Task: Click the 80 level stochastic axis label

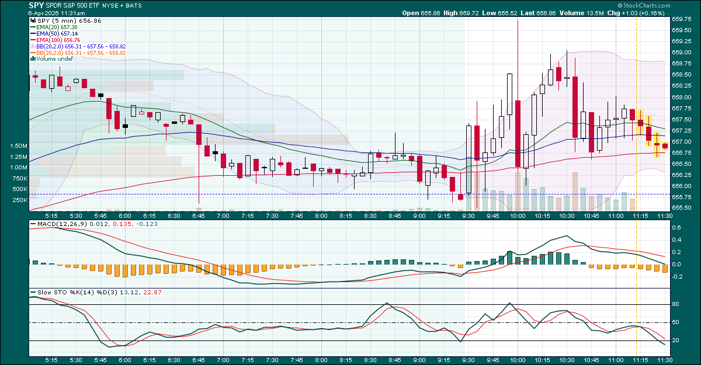Action: click(x=675, y=304)
